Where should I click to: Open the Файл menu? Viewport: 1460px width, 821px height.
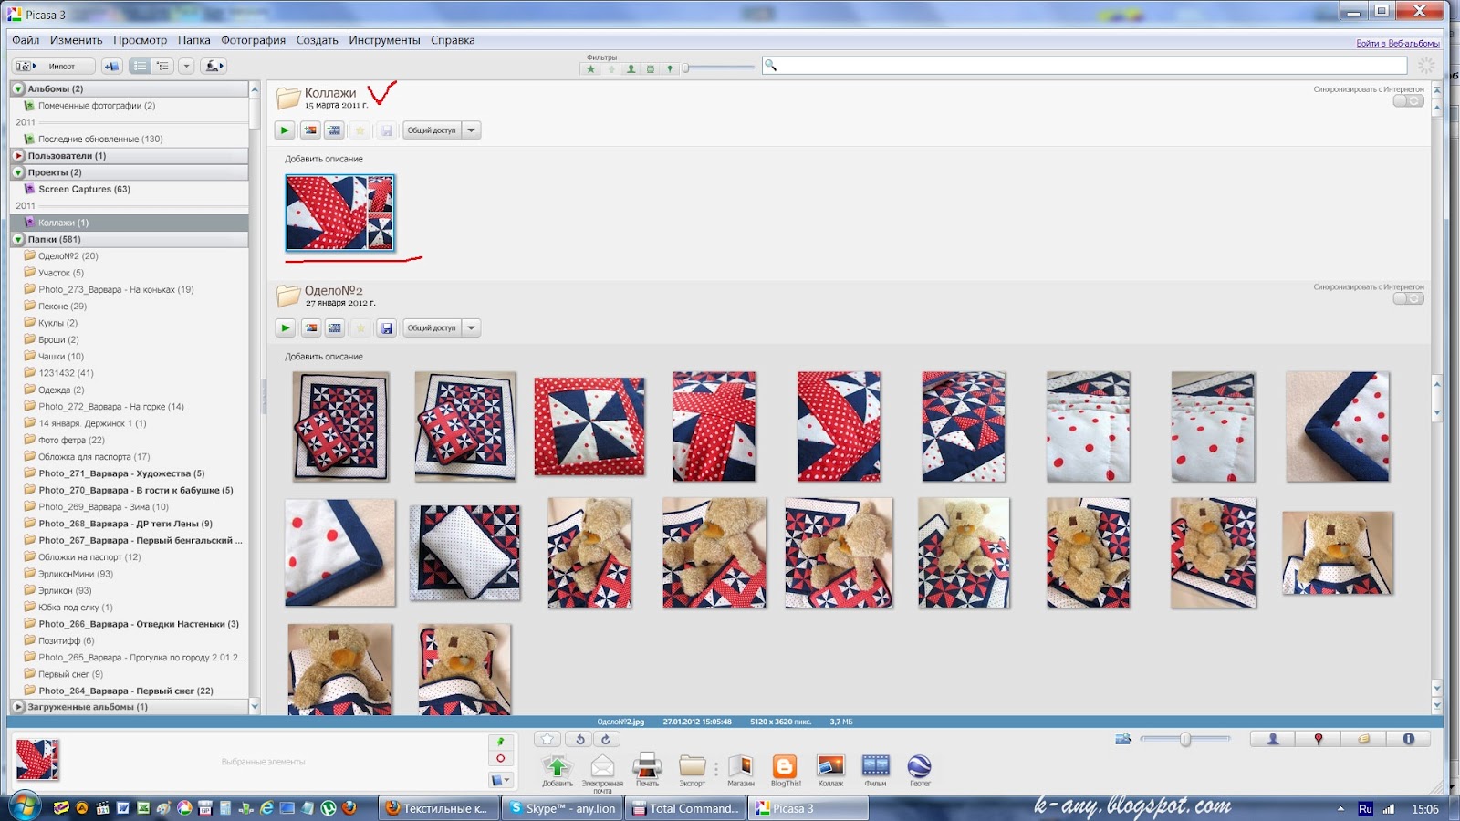pyautogui.click(x=26, y=40)
